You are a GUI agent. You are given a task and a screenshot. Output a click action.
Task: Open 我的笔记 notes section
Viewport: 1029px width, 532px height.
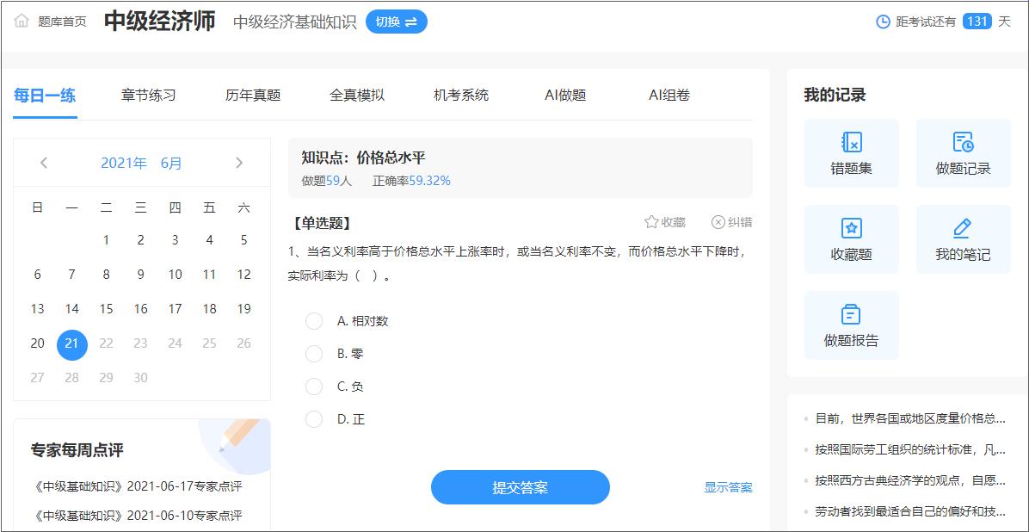(x=963, y=238)
